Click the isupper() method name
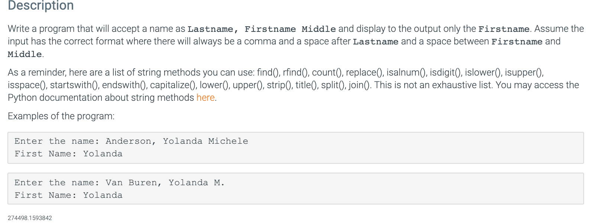Image resolution: width=616 pixels, height=223 pixels. (x=524, y=72)
